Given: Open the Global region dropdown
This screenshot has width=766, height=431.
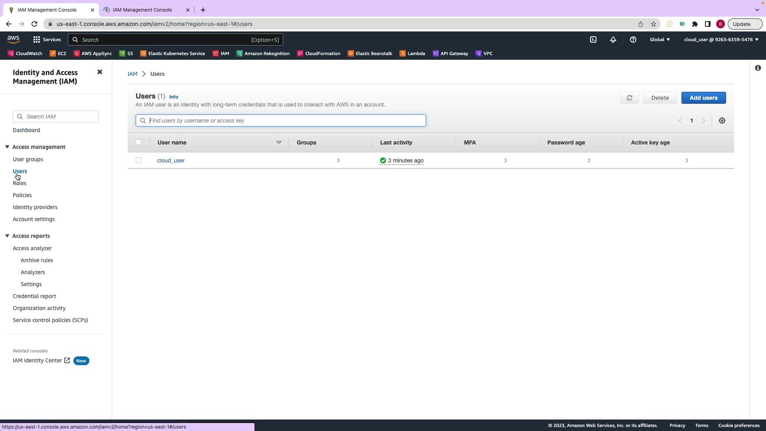Looking at the screenshot, I should pyautogui.click(x=660, y=40).
